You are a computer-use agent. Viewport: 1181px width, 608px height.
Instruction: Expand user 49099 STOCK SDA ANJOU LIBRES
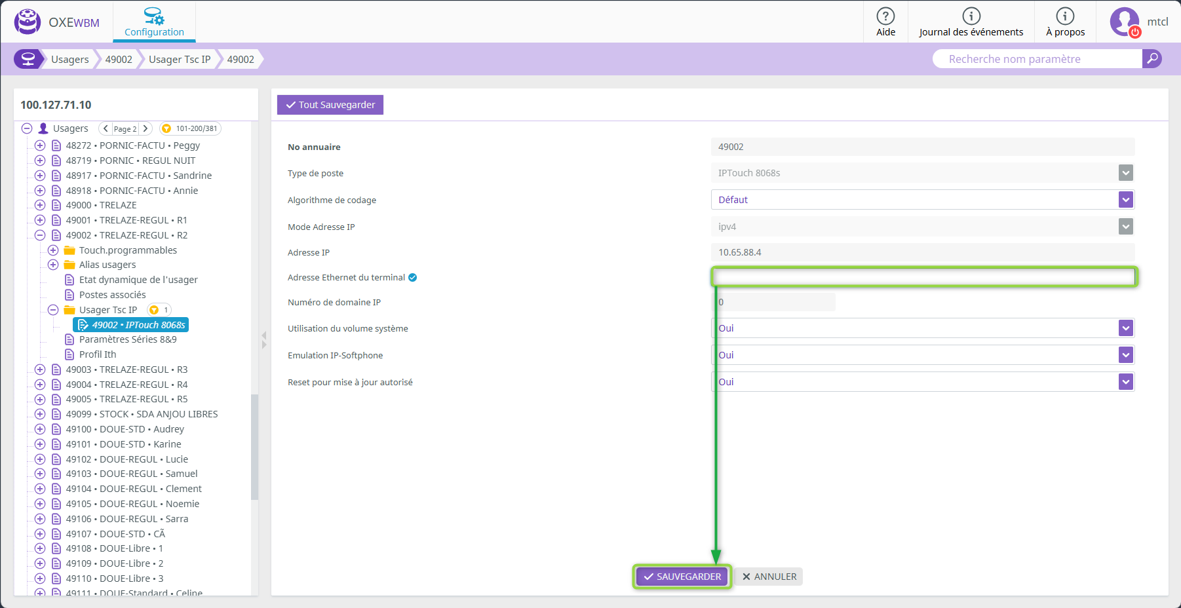pos(40,414)
